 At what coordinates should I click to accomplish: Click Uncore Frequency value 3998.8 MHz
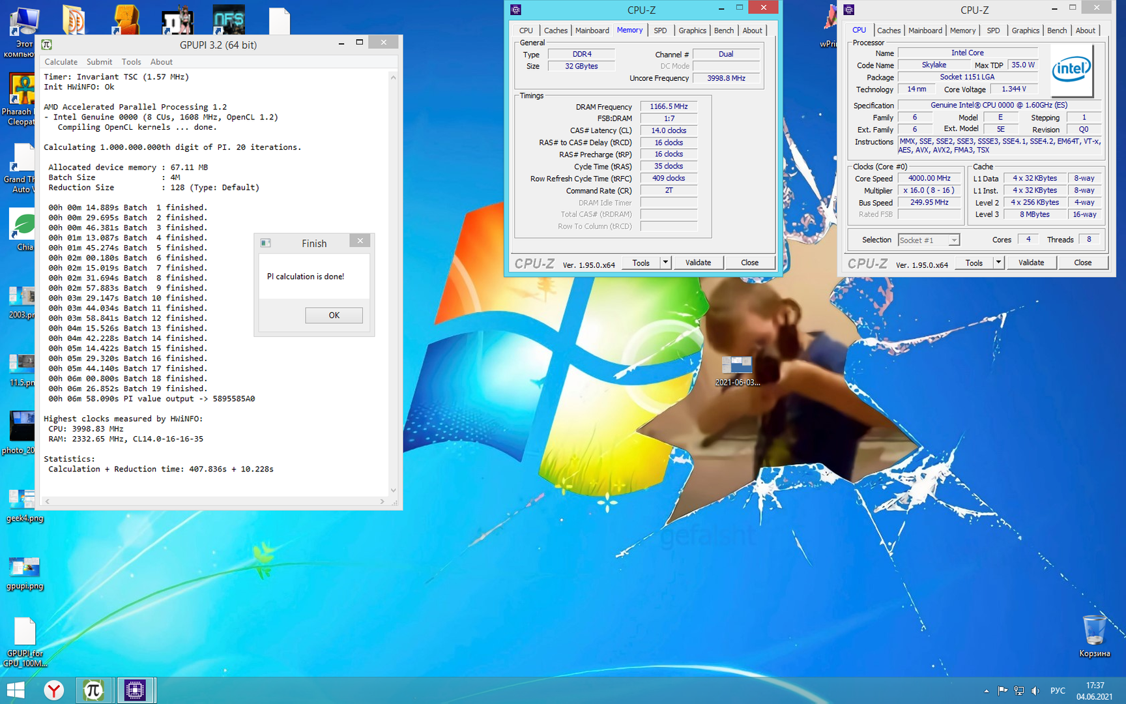coord(726,78)
